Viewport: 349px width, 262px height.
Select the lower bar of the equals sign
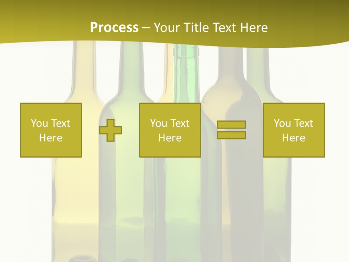click(231, 135)
